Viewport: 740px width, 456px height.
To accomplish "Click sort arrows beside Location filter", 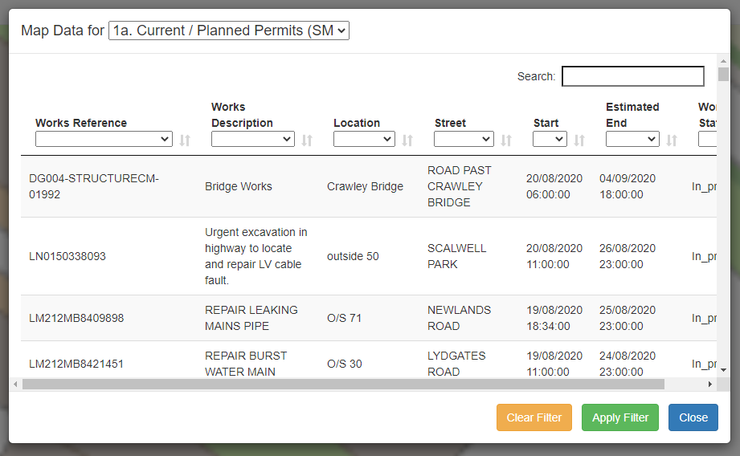I will [x=407, y=140].
